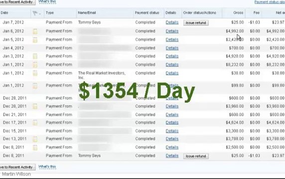285x179 pixels.
Task: Open Details for the $8,232.00 payment
Action: pos(172,65)
